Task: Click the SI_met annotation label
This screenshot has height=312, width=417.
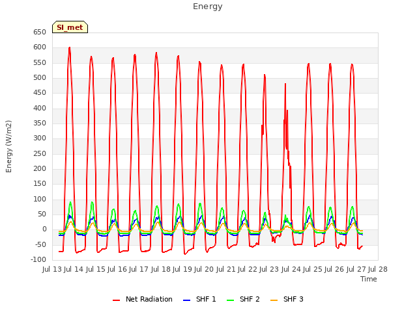Action: point(70,27)
